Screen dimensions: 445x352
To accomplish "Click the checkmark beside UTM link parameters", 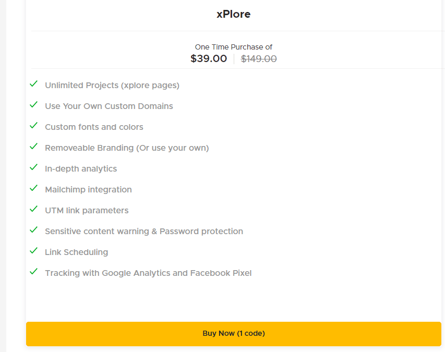I will pyautogui.click(x=33, y=209).
